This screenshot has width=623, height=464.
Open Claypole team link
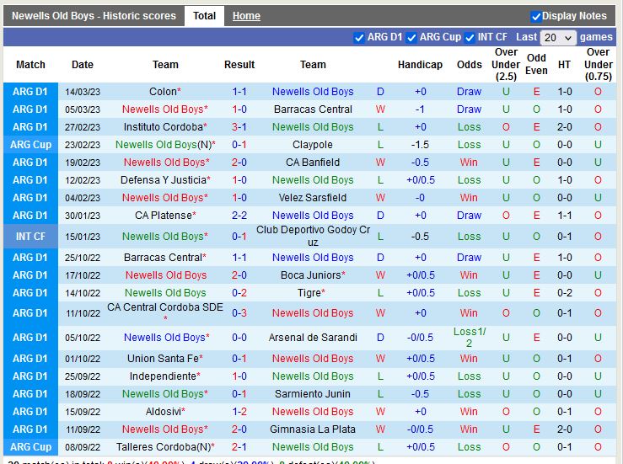pyautogui.click(x=313, y=145)
